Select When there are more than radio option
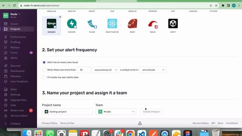 click(x=44, y=70)
